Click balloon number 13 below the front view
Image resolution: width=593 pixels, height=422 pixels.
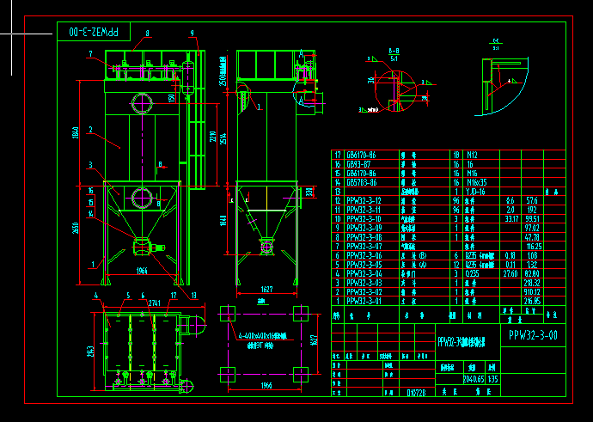click(x=194, y=297)
